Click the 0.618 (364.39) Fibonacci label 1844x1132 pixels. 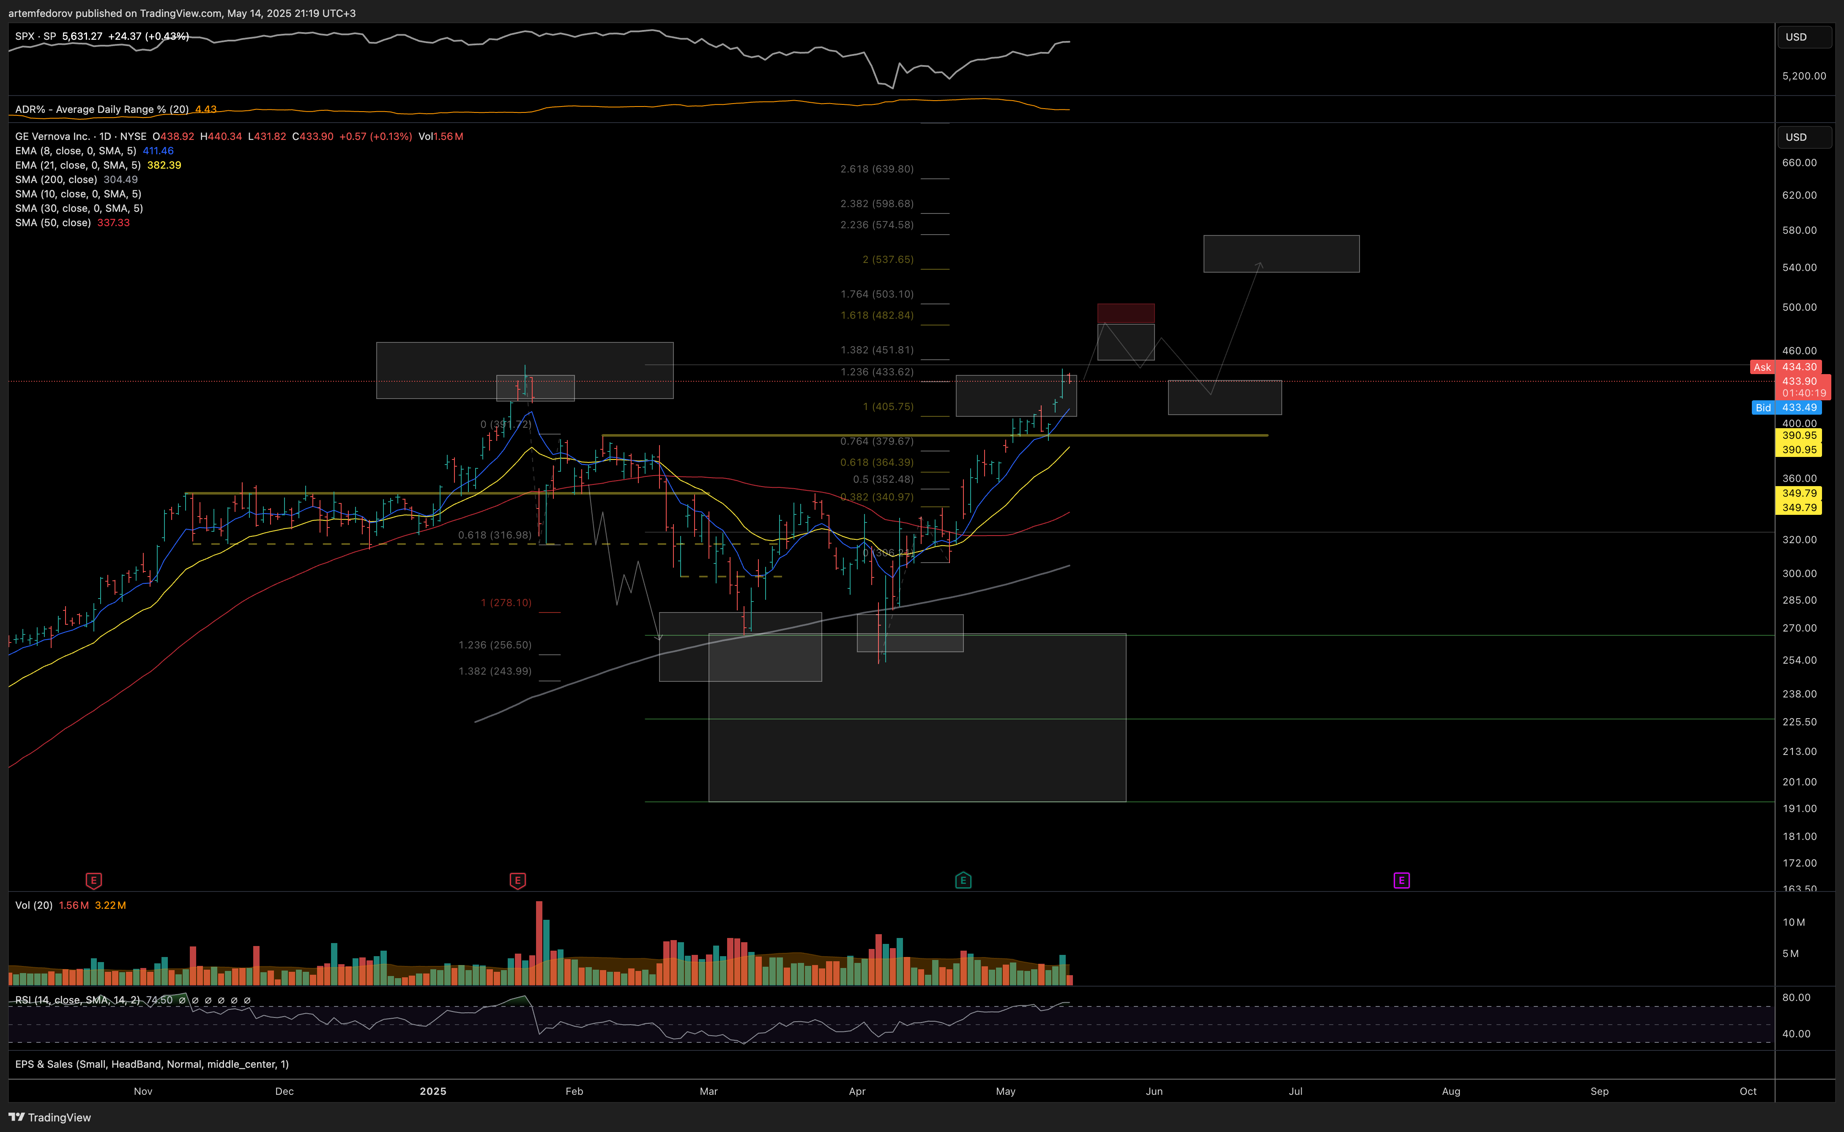point(877,462)
